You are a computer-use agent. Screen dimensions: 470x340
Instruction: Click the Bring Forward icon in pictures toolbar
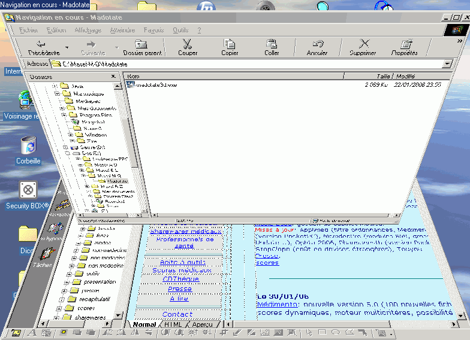pos(77,332)
